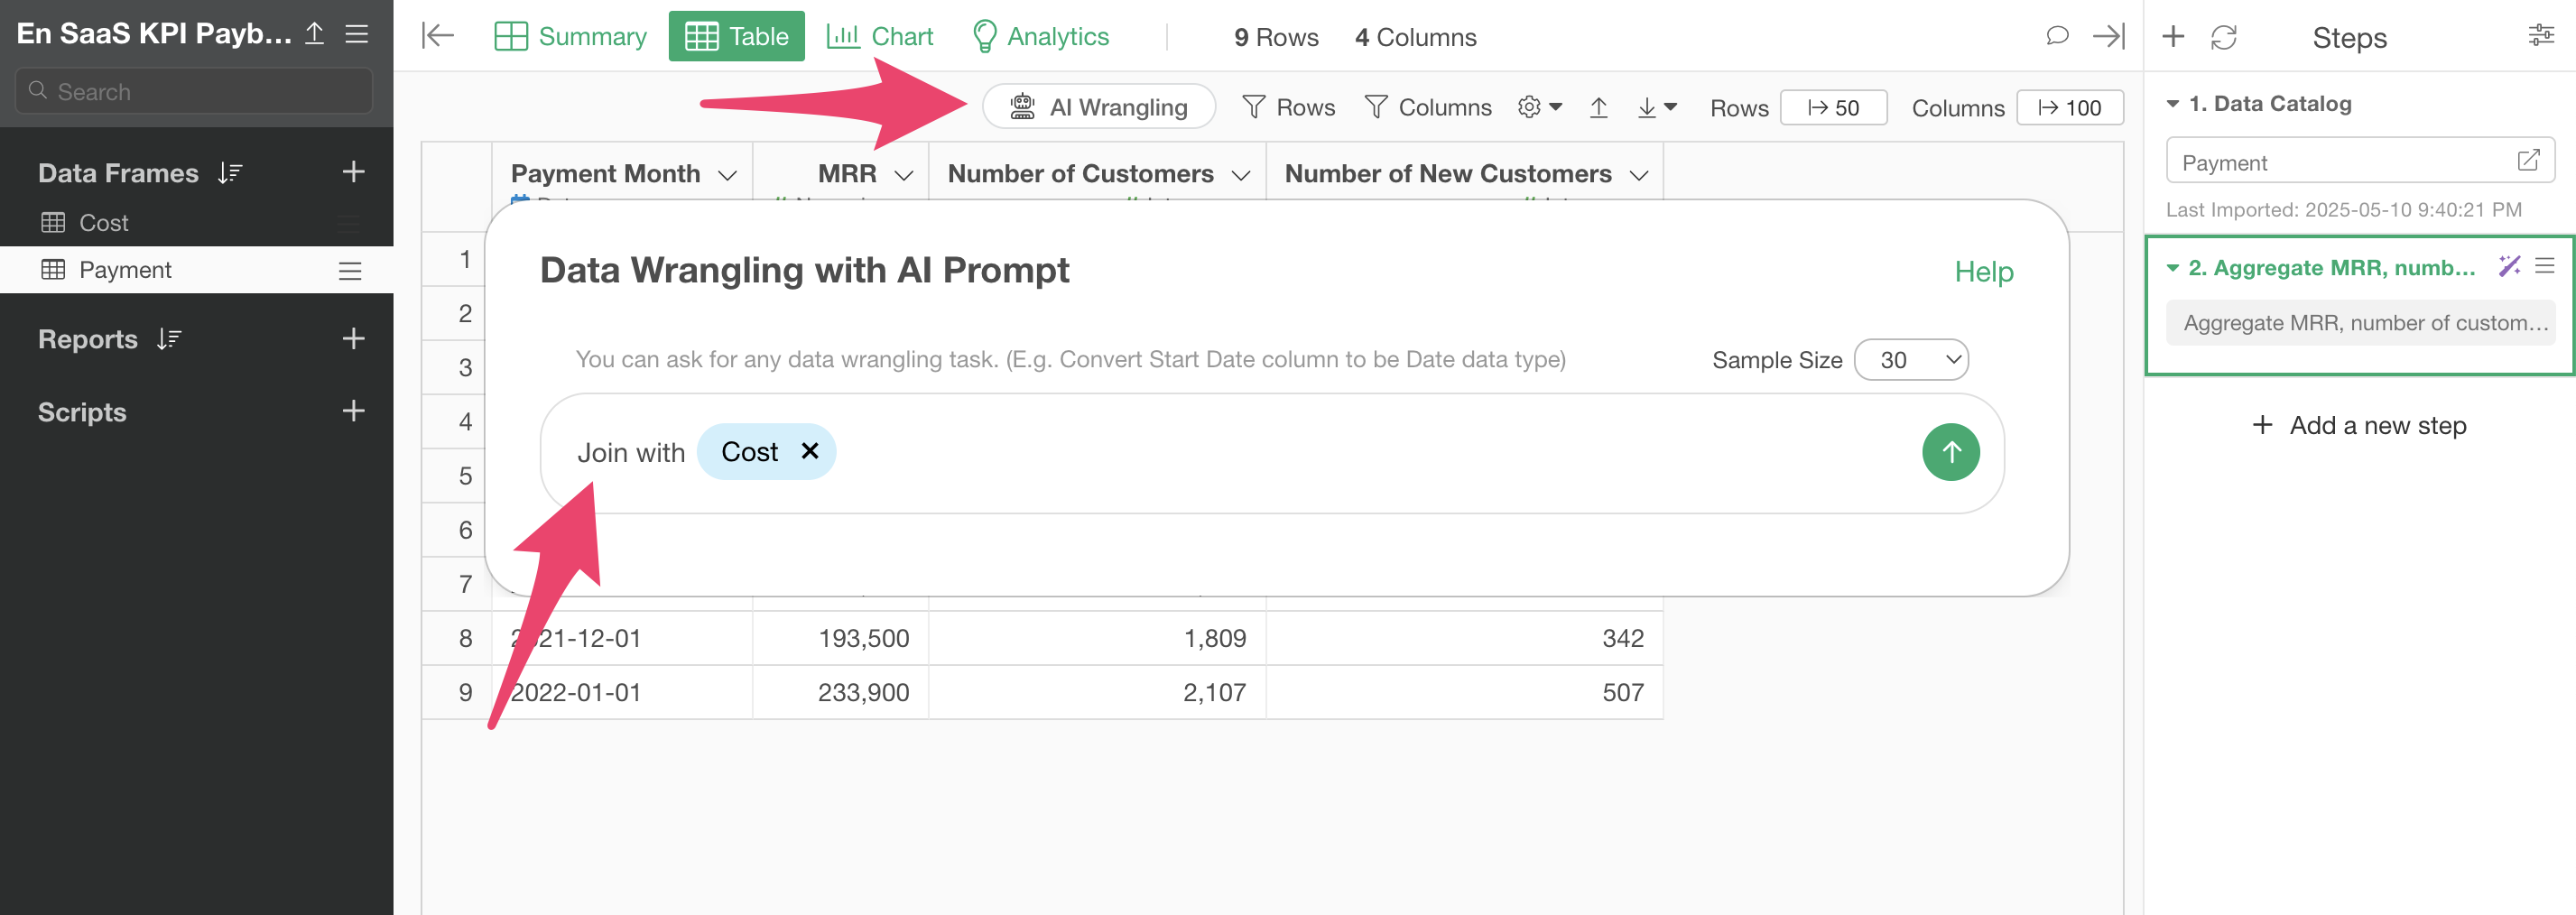Image resolution: width=2576 pixels, height=915 pixels.
Task: Open the table settings gear dropdown
Action: point(1540,106)
